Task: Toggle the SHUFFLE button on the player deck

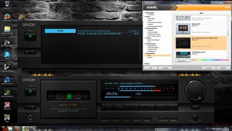Action: 136,118
